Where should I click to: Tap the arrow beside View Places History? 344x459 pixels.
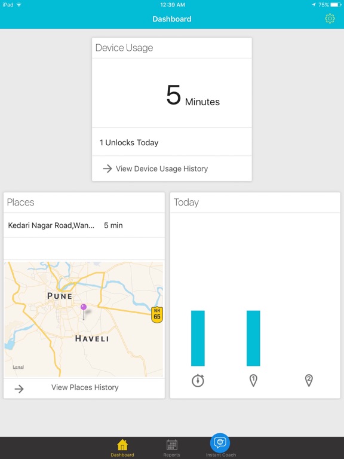pos(19,388)
